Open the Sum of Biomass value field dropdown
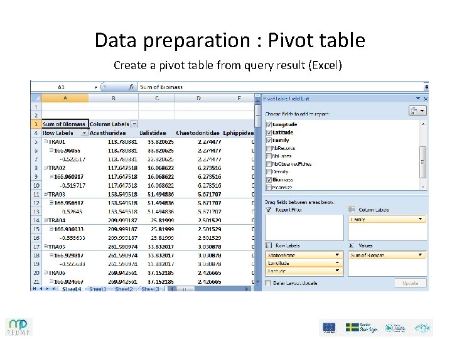 coord(420,255)
